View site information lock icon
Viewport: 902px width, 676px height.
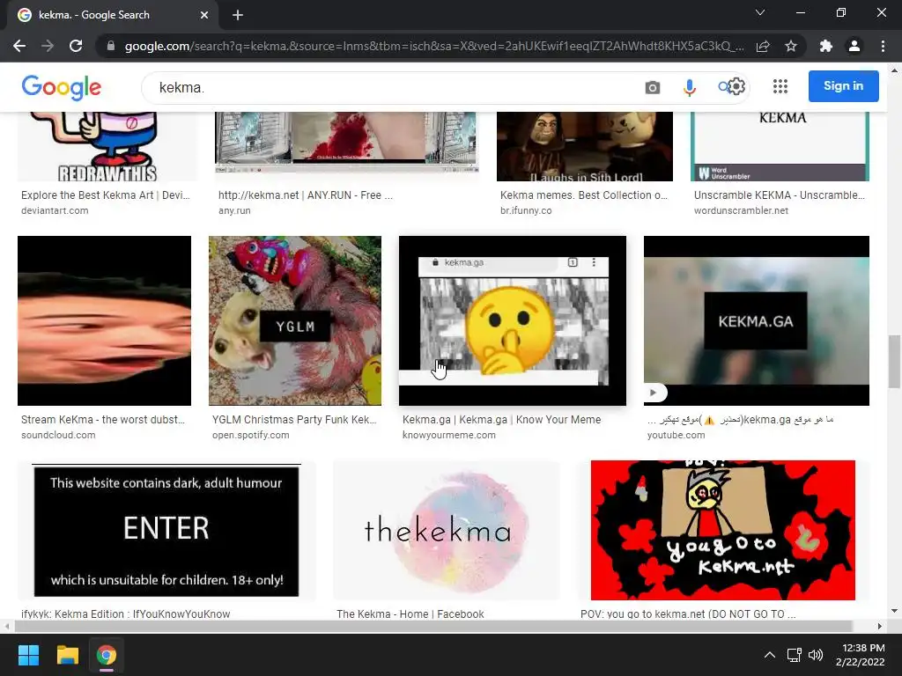111,46
